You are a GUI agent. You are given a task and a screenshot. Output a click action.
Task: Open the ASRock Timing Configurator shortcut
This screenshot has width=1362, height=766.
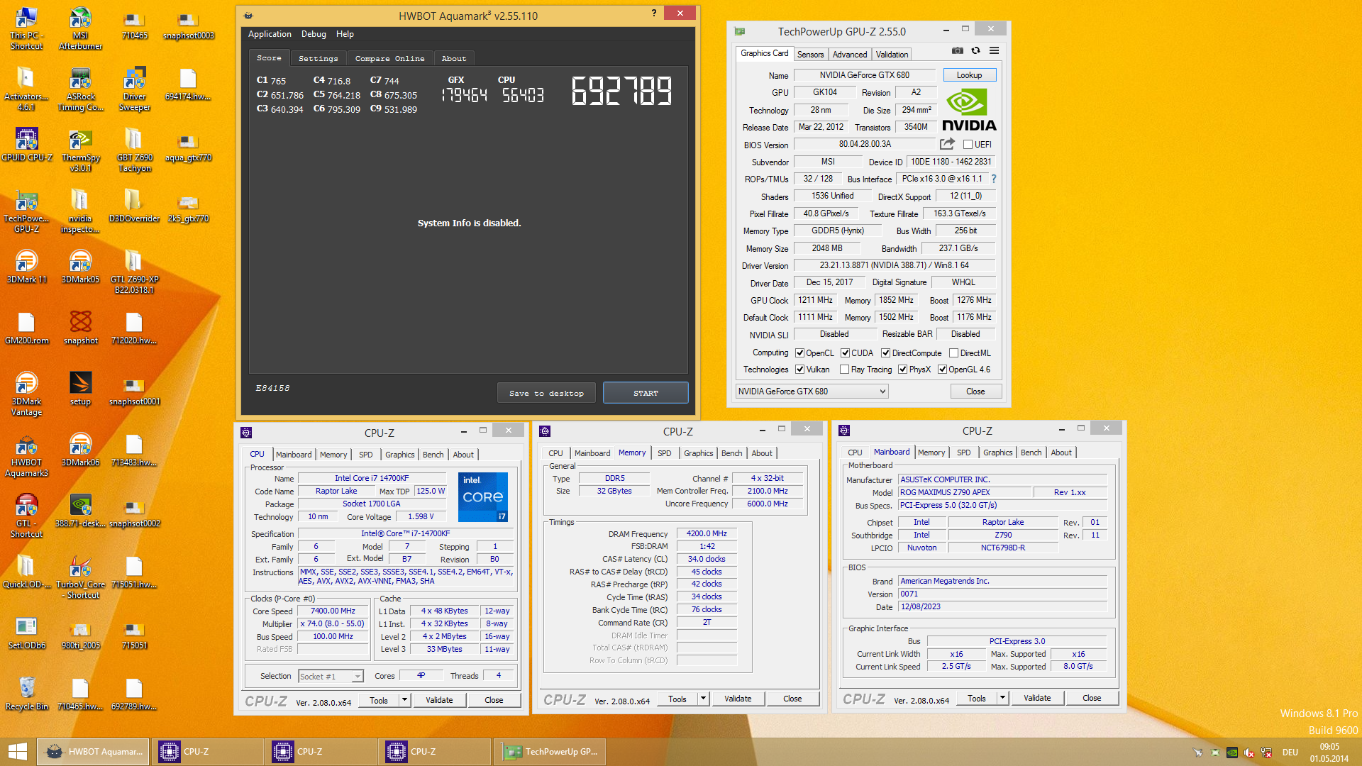80,90
